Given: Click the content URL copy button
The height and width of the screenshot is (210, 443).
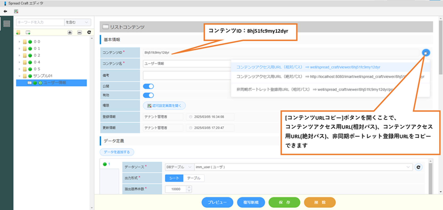Looking at the screenshot, I should (x=426, y=53).
